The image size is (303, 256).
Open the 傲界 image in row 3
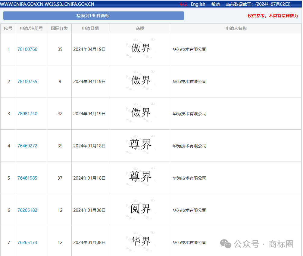coord(140,113)
